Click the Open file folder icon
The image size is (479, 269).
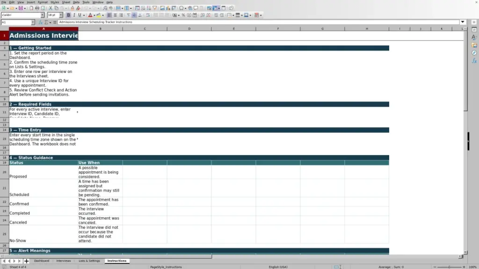(x=12, y=8)
